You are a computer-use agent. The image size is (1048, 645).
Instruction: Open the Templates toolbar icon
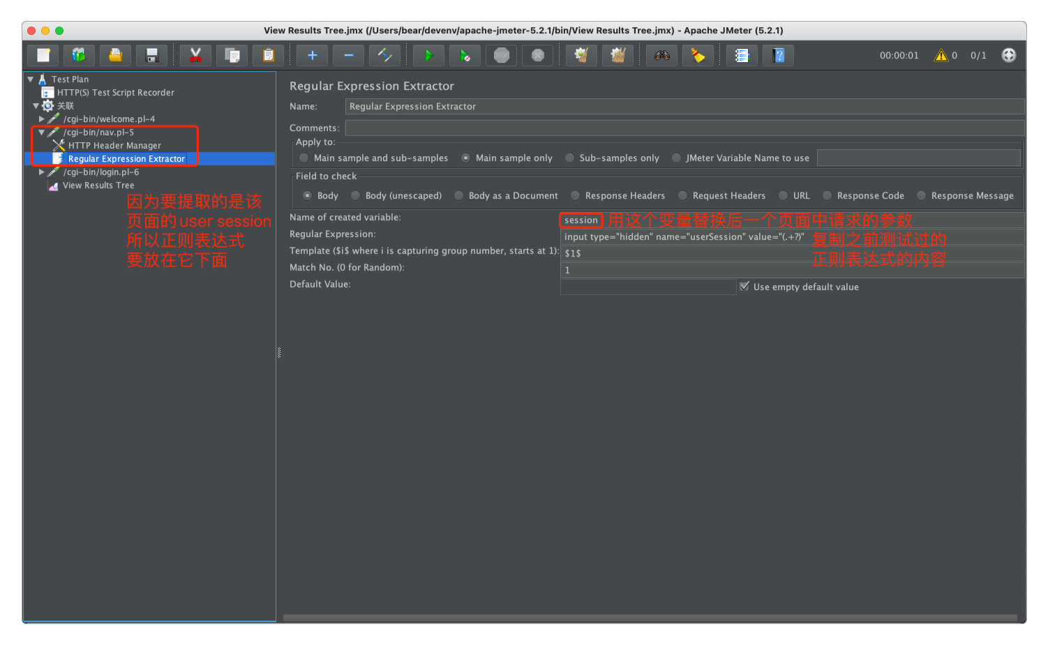click(x=79, y=55)
